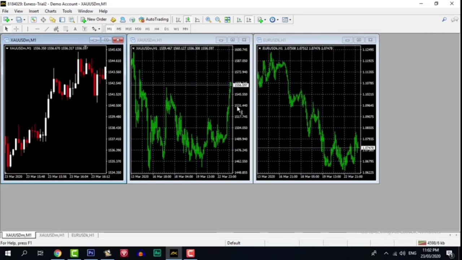Select the Equidistant Channel tool
The image size is (462, 260).
coord(56,29)
